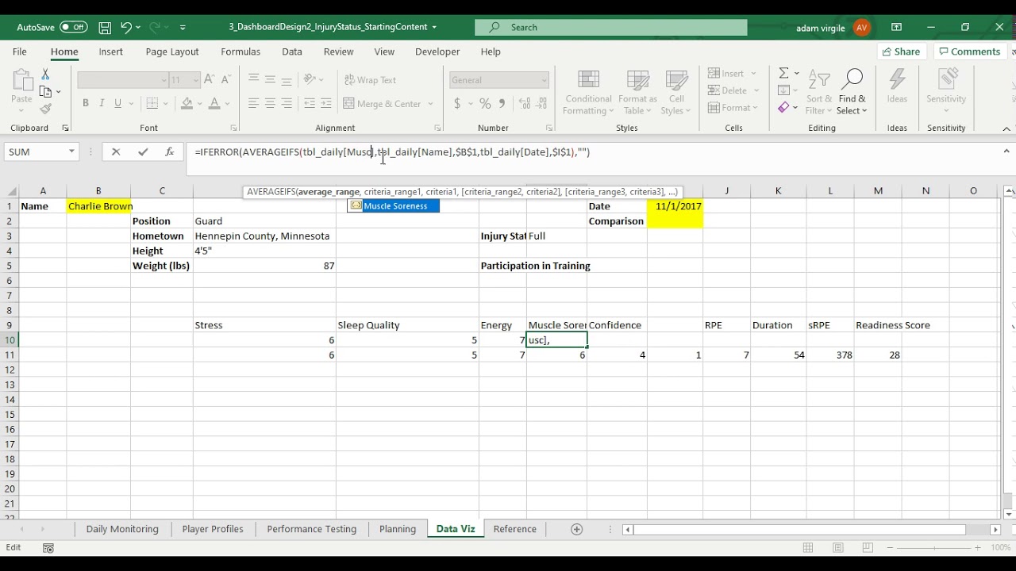Click the Increase Indent icon
Image resolution: width=1016 pixels, height=571 pixels.
point(326,104)
